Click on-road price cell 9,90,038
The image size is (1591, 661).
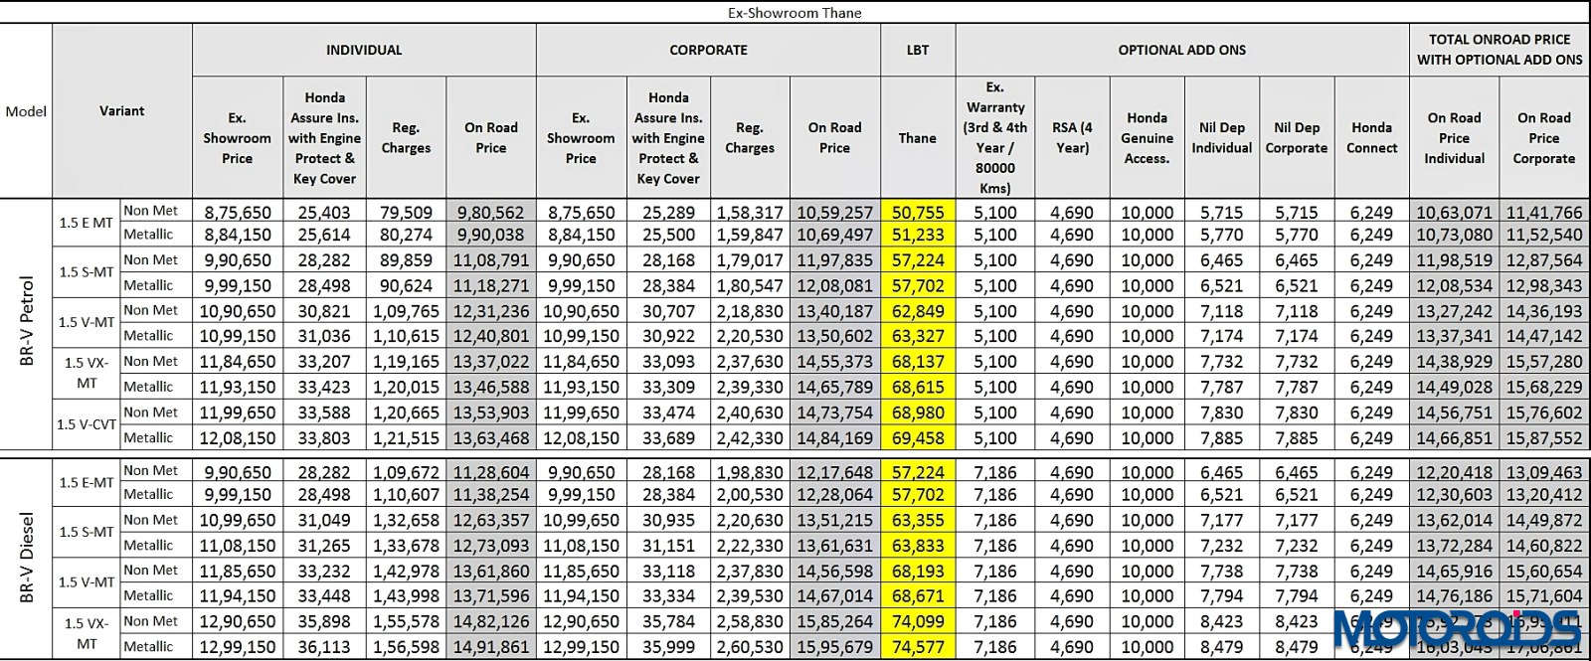[x=490, y=236]
